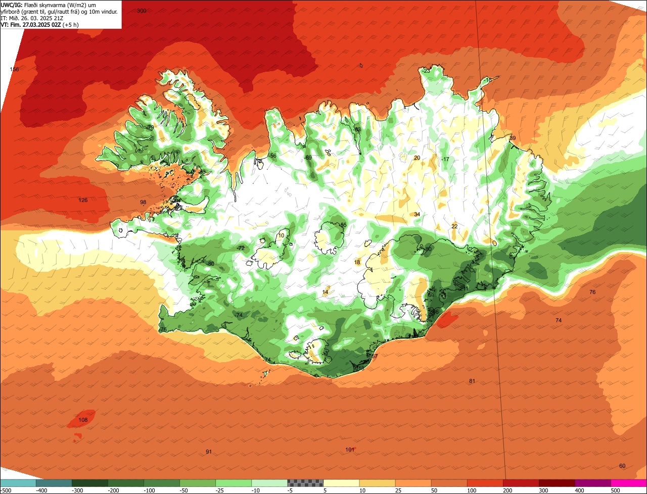
Task: Click the light teal -500 legend swatch
Action: click(18, 483)
